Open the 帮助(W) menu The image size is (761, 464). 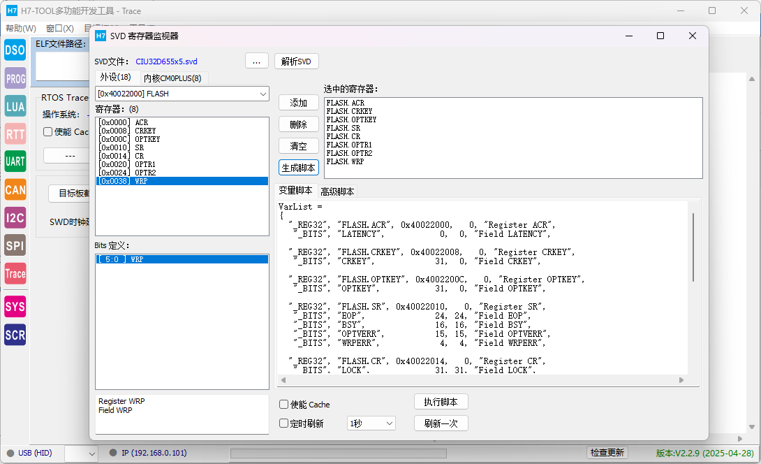[21, 29]
